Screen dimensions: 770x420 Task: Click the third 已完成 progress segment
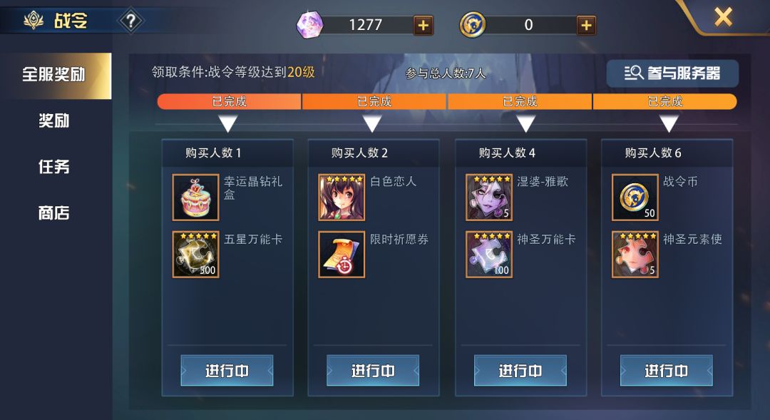click(x=520, y=102)
